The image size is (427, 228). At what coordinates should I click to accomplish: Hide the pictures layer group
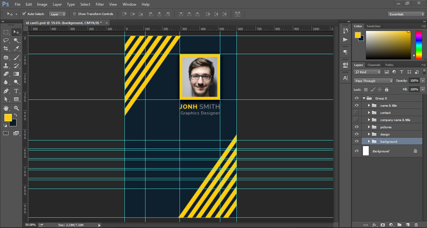coord(356,127)
